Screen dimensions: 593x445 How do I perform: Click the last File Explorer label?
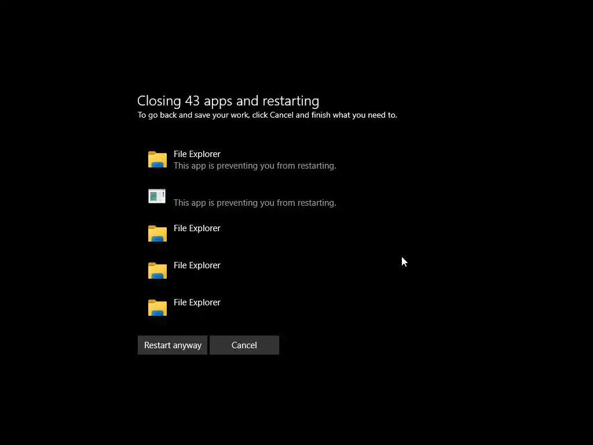tap(197, 302)
